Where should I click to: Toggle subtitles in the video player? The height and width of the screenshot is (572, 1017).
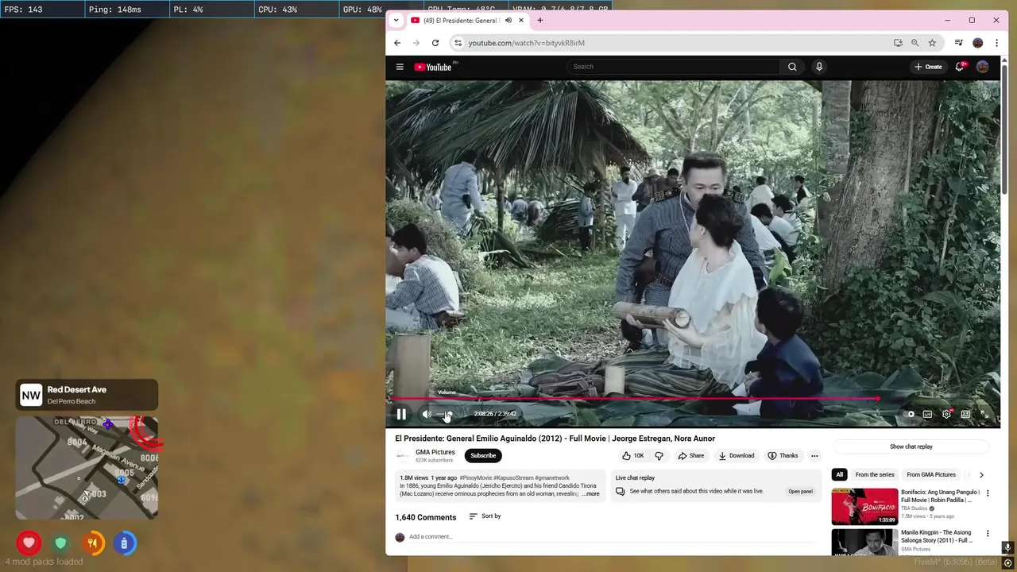coord(927,414)
